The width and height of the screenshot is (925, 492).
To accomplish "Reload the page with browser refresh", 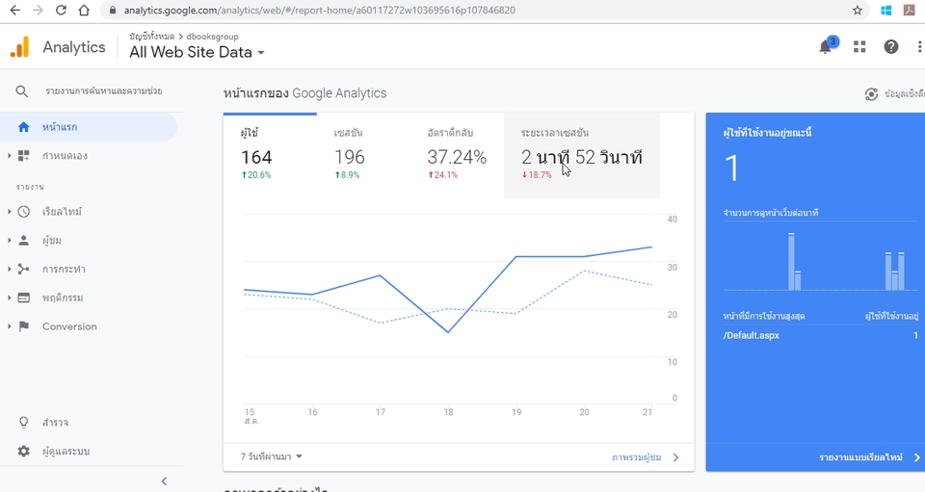I will pyautogui.click(x=61, y=11).
